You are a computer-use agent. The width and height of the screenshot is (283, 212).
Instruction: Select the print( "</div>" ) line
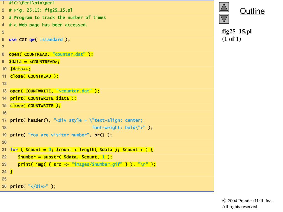point(33,186)
